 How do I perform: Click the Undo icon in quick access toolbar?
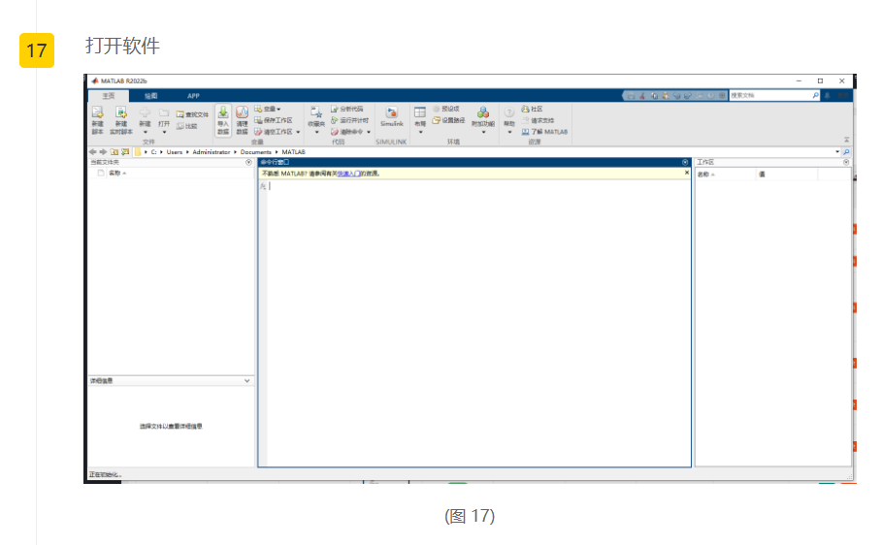tap(677, 96)
